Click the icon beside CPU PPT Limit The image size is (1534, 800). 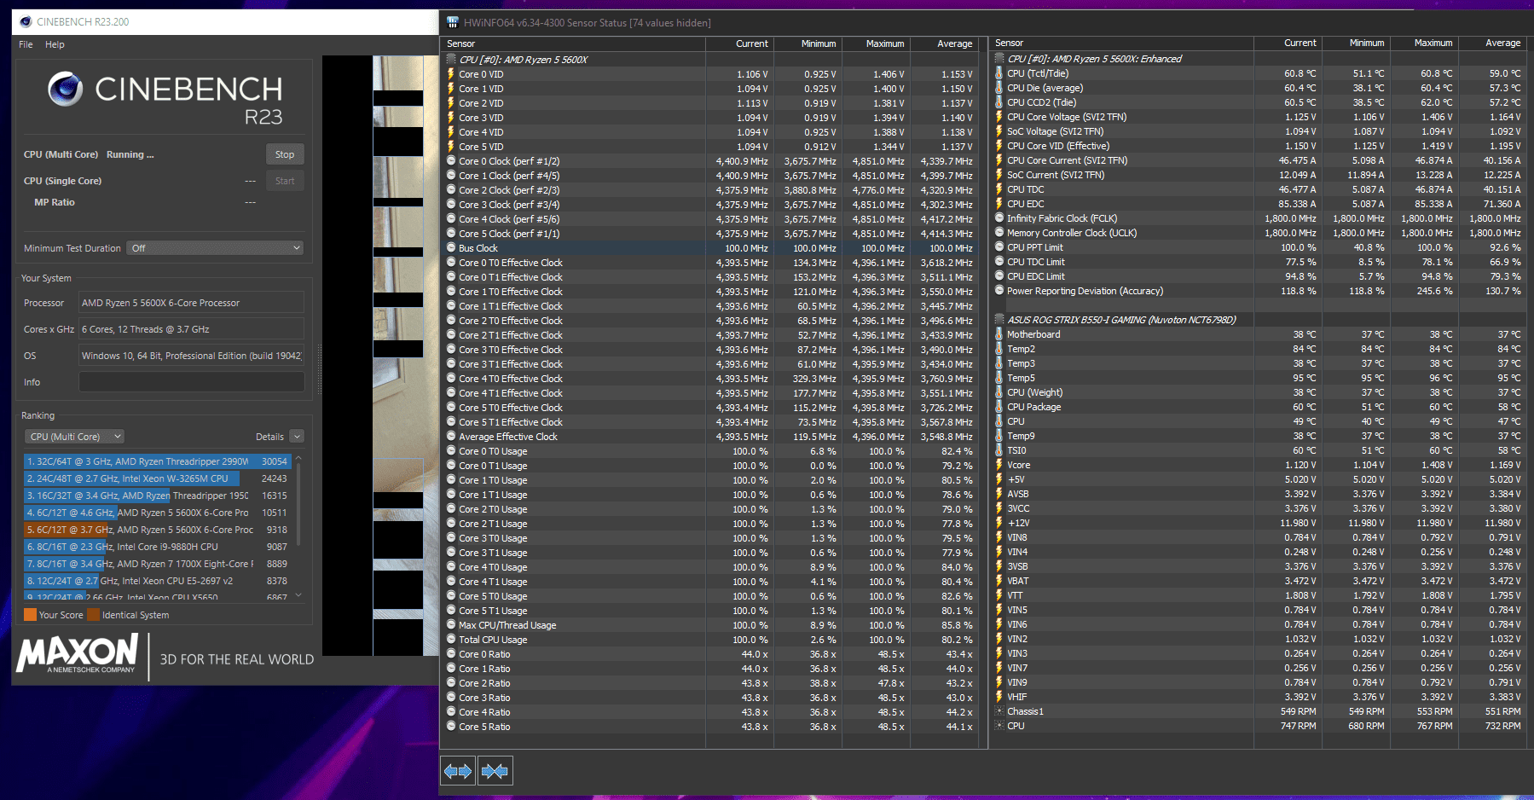[x=999, y=247]
